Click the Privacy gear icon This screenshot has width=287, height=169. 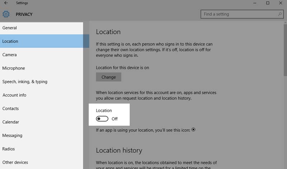point(6,14)
